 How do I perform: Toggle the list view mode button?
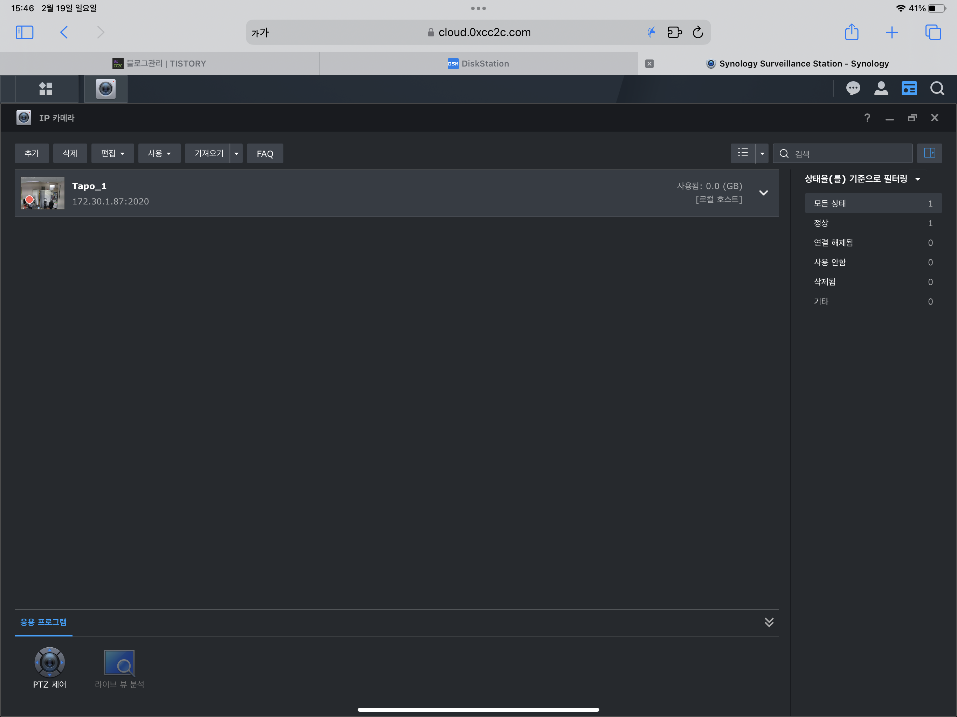click(743, 154)
